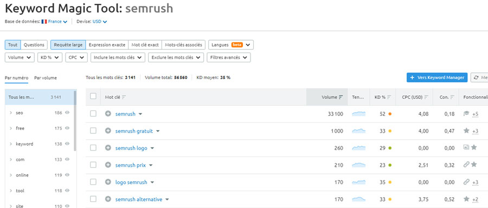Viewport: 488px width, 208px height.
Task: Select the Questions tab
Action: point(34,45)
